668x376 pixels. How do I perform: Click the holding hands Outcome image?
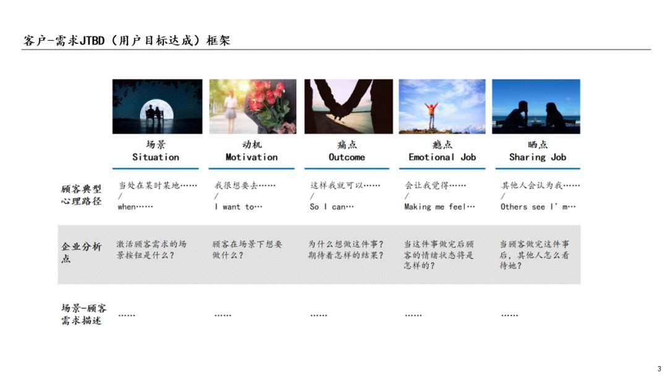(x=348, y=106)
